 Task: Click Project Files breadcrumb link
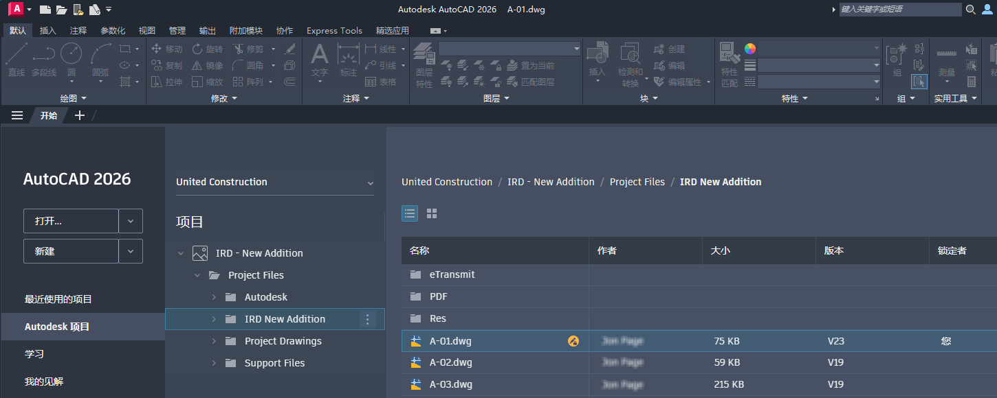coord(637,182)
